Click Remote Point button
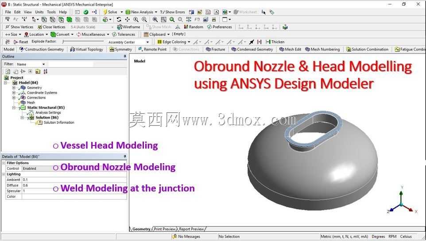 tap(152, 49)
